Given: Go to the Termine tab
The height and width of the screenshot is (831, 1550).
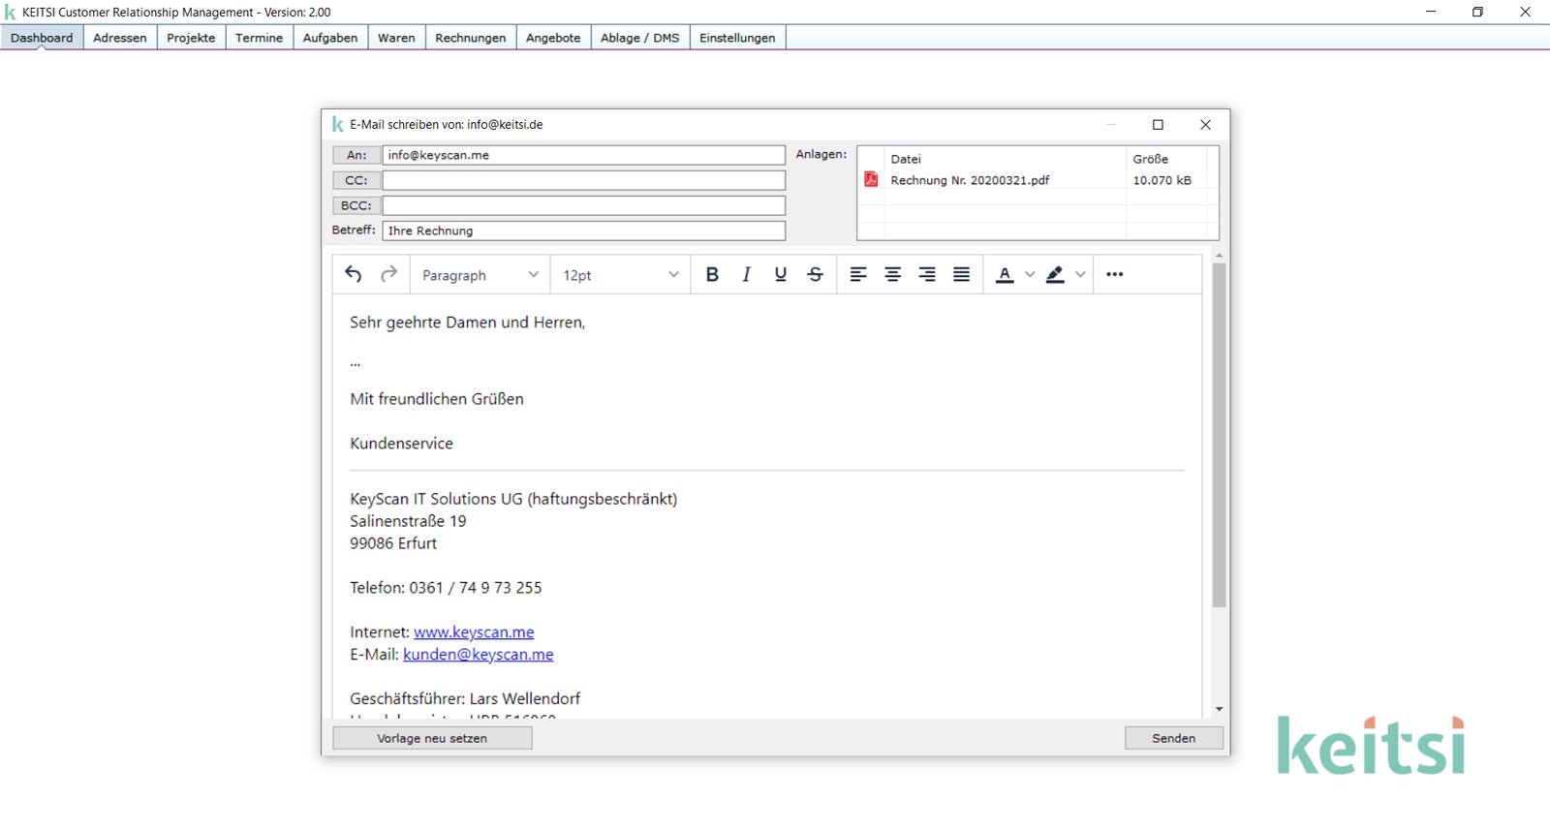Looking at the screenshot, I should (x=259, y=38).
